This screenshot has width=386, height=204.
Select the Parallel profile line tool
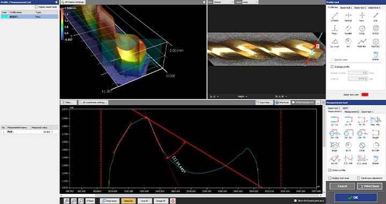pos(348,30)
